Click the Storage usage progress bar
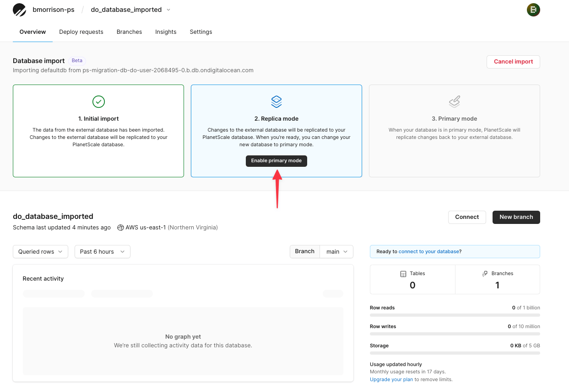 [455, 353]
